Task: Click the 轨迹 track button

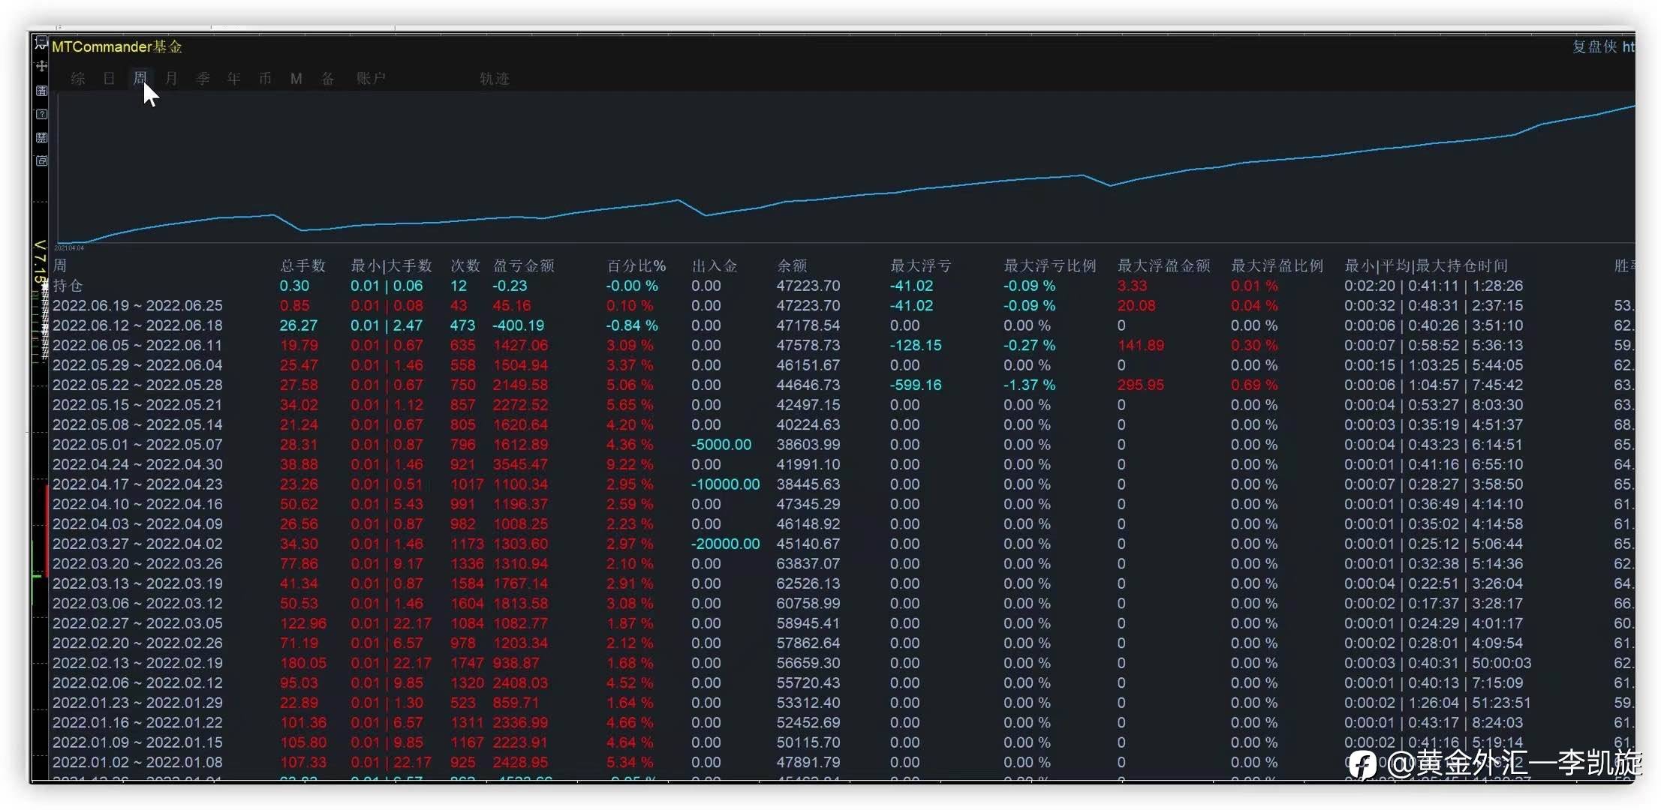Action: coord(494,79)
